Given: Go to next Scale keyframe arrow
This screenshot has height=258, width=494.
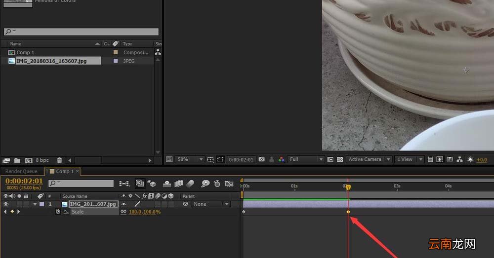Looking at the screenshot, I should (19, 212).
